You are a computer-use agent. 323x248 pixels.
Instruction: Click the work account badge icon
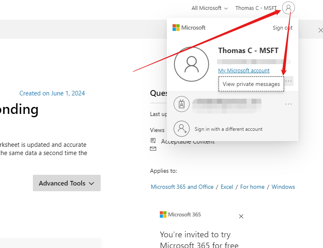182,104
